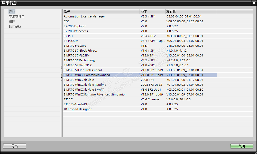
Task: Select the CFC row
Action: click(140, 21)
